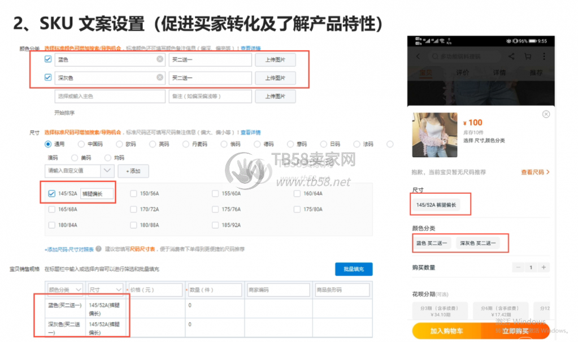Check the 175/76A size checkbox
Viewport: 578px width, 342px height.
[x=215, y=209]
